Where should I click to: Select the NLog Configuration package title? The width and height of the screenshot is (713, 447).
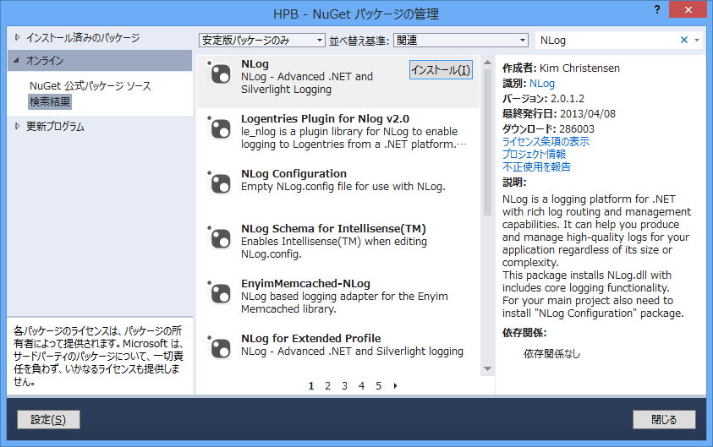point(293,173)
